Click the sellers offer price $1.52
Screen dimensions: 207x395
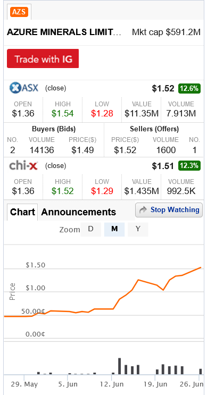tap(125, 150)
